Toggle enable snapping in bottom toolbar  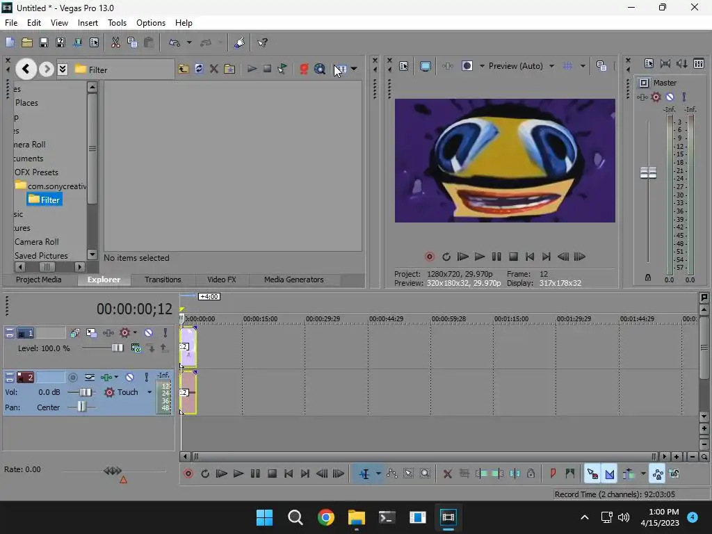tap(592, 474)
